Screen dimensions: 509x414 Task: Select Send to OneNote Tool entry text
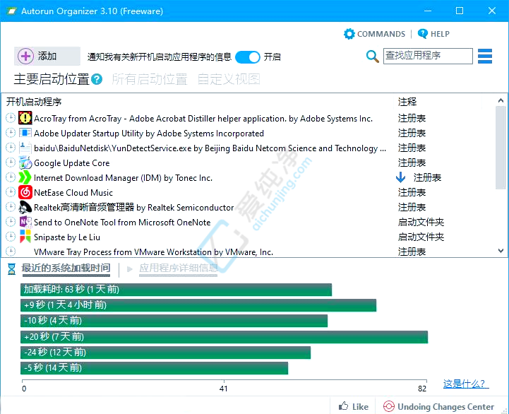(122, 223)
